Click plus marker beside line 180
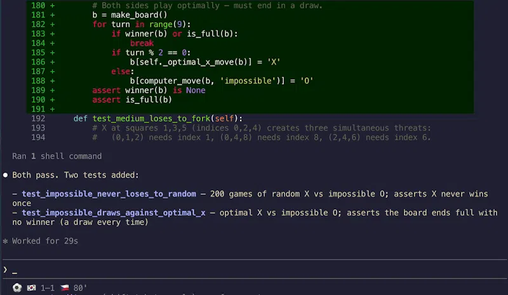 [x=53, y=6]
